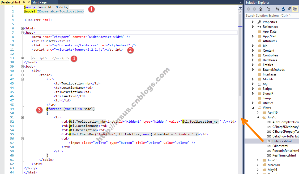Collapse the table tag region
Screen dimensions: 299x174
[x=22, y=75]
